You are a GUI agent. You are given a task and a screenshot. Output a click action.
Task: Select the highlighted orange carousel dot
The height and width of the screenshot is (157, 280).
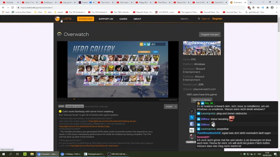click(74, 99)
